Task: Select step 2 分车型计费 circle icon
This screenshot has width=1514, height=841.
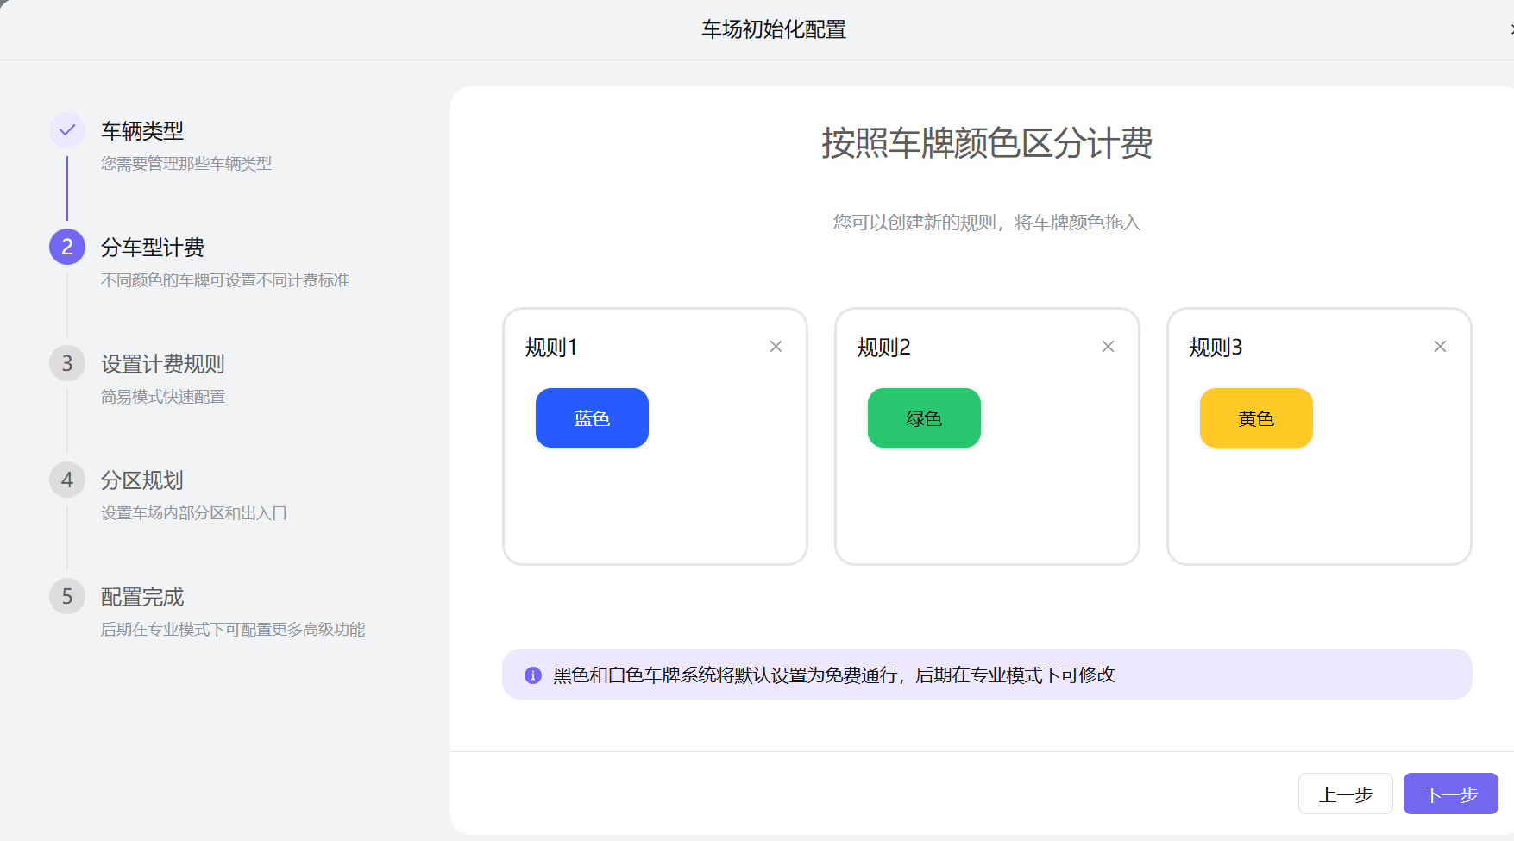Action: (66, 247)
